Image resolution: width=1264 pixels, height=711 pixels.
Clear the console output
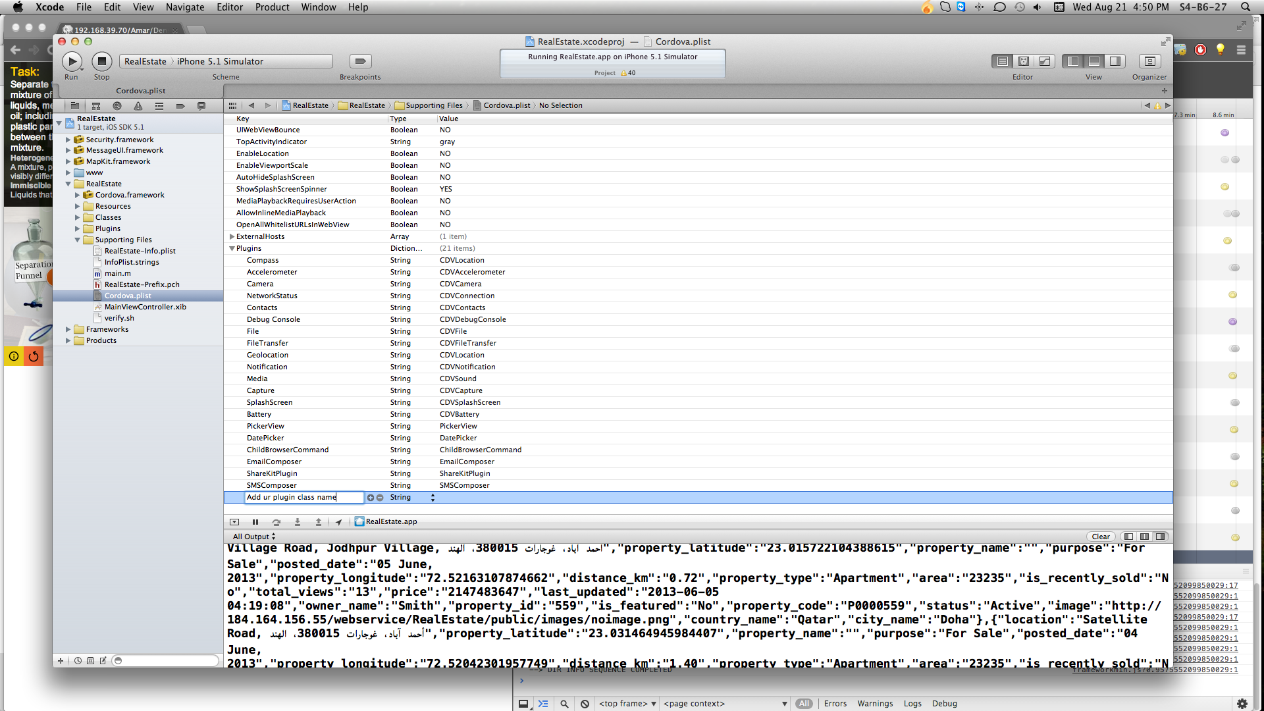[1101, 537]
